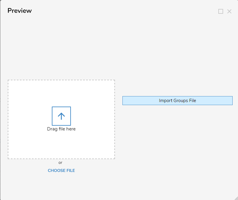The height and width of the screenshot is (200, 238).
Task: Click the upload arrow icon
Action: (x=61, y=116)
